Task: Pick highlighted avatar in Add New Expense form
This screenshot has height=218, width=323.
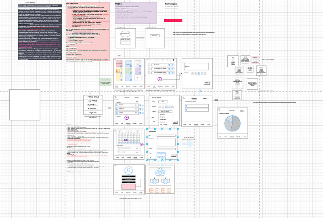Action: pos(166,107)
